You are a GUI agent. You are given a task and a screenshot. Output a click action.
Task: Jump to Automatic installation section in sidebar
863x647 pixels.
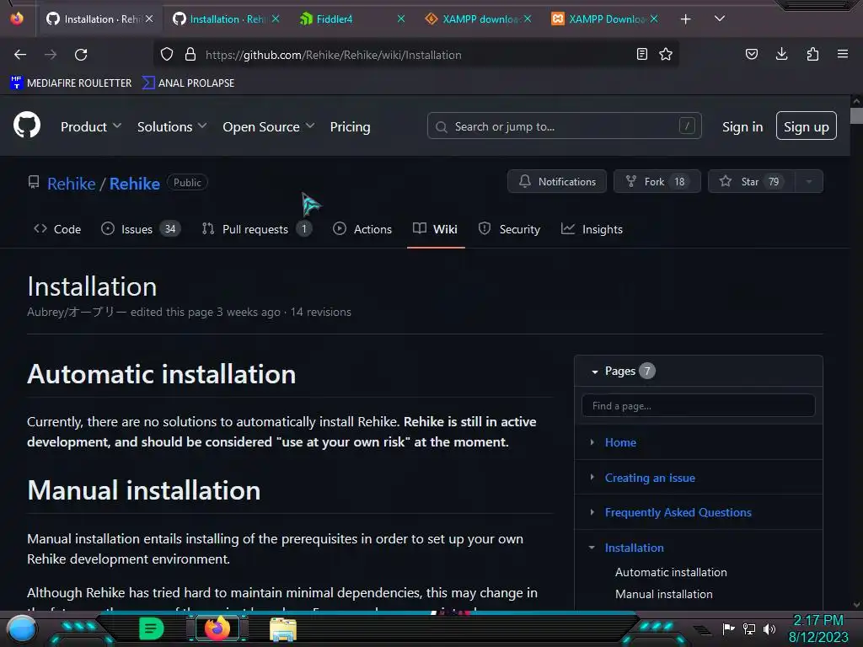point(671,572)
